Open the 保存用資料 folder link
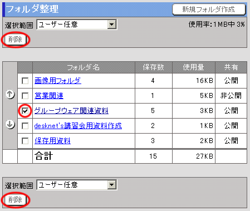The image size is (250, 211). tap(52, 141)
